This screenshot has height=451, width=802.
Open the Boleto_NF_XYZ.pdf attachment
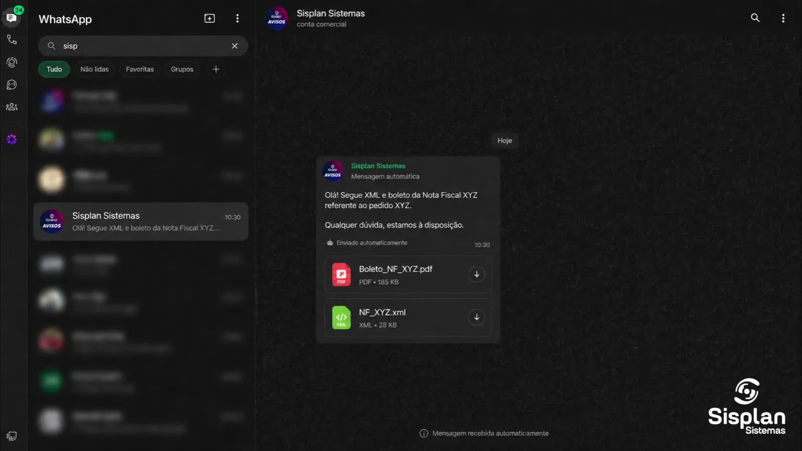(x=408, y=275)
